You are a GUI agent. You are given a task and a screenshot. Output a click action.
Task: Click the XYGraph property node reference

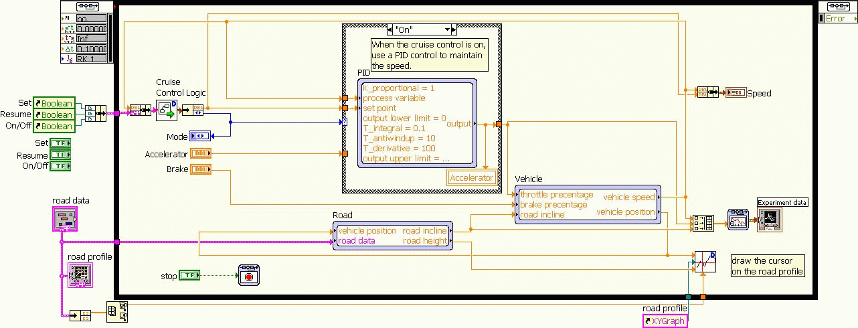click(665, 321)
